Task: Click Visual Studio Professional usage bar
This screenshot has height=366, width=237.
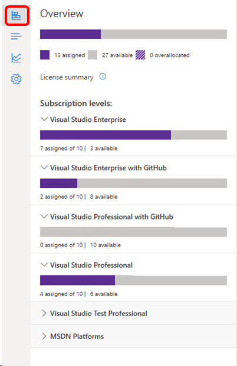Action: click(x=133, y=280)
